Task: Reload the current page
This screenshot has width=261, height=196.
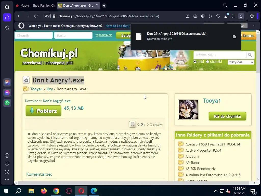Action: tap(36, 16)
